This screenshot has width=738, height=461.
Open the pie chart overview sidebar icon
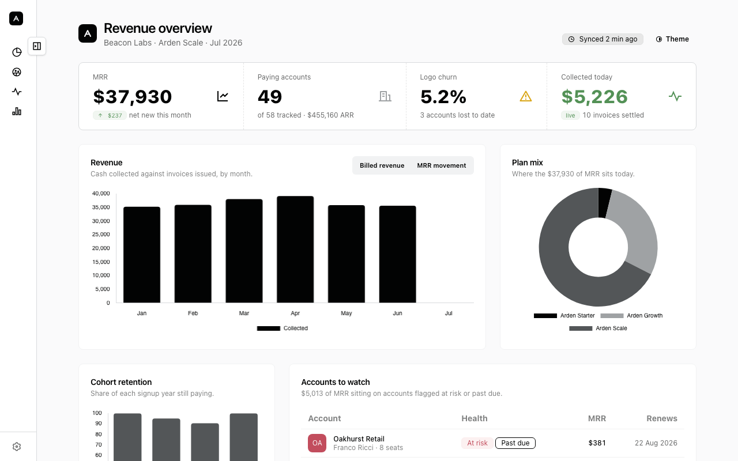pos(17,52)
